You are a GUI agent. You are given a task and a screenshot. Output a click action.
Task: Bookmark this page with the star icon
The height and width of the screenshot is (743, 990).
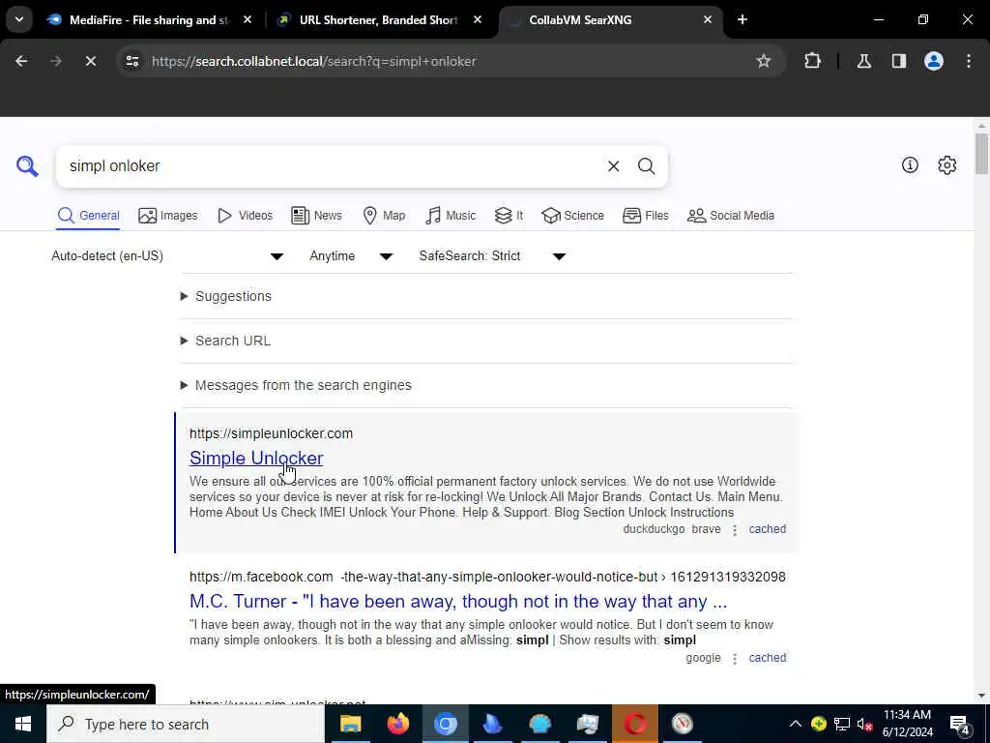[x=764, y=61]
